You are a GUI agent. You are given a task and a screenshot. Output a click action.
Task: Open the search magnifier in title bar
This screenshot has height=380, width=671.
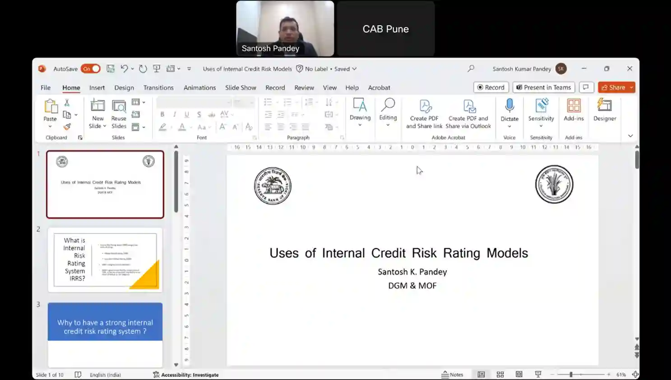pyautogui.click(x=471, y=69)
